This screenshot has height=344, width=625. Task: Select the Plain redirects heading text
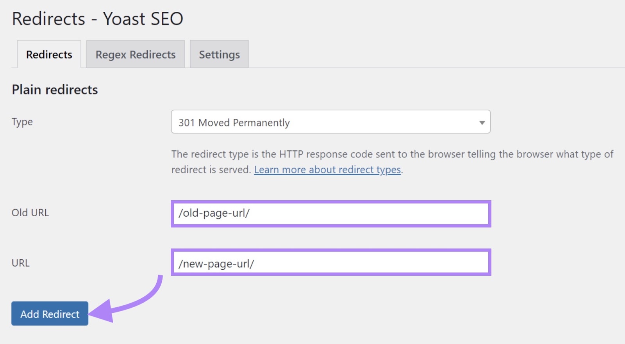coord(55,89)
